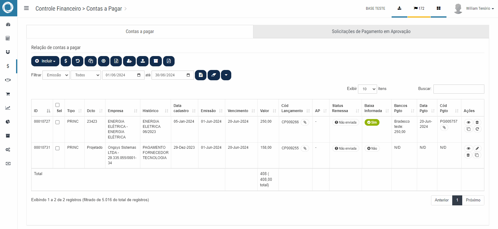Toggle the hamburger menu icon
This screenshot has width=498, height=229.
(26, 8)
